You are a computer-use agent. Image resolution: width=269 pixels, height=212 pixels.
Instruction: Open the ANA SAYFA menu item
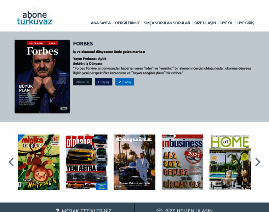101,23
